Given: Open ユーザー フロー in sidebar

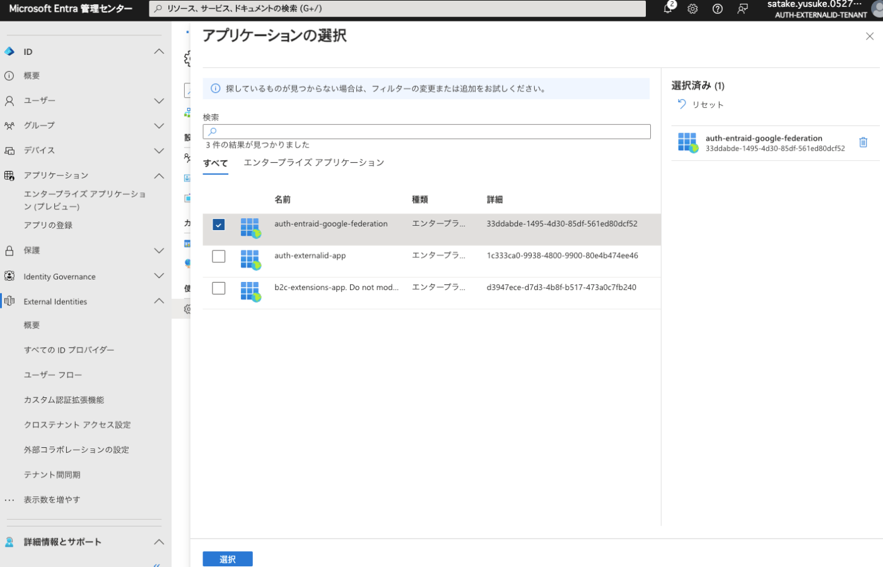Looking at the screenshot, I should tap(53, 375).
